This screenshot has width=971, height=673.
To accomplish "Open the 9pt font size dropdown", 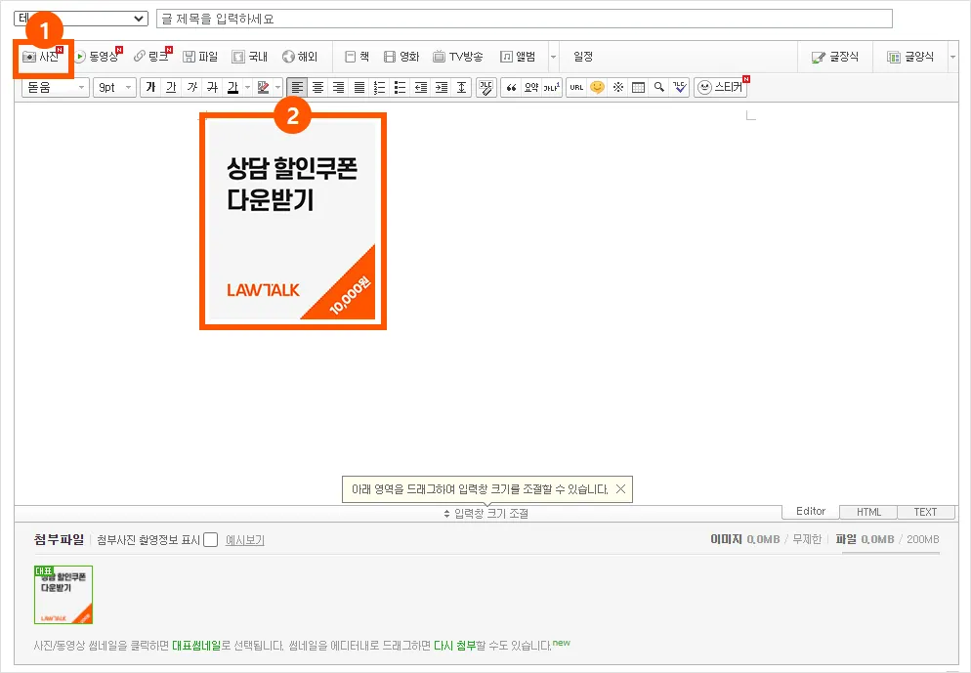I will click(x=115, y=87).
